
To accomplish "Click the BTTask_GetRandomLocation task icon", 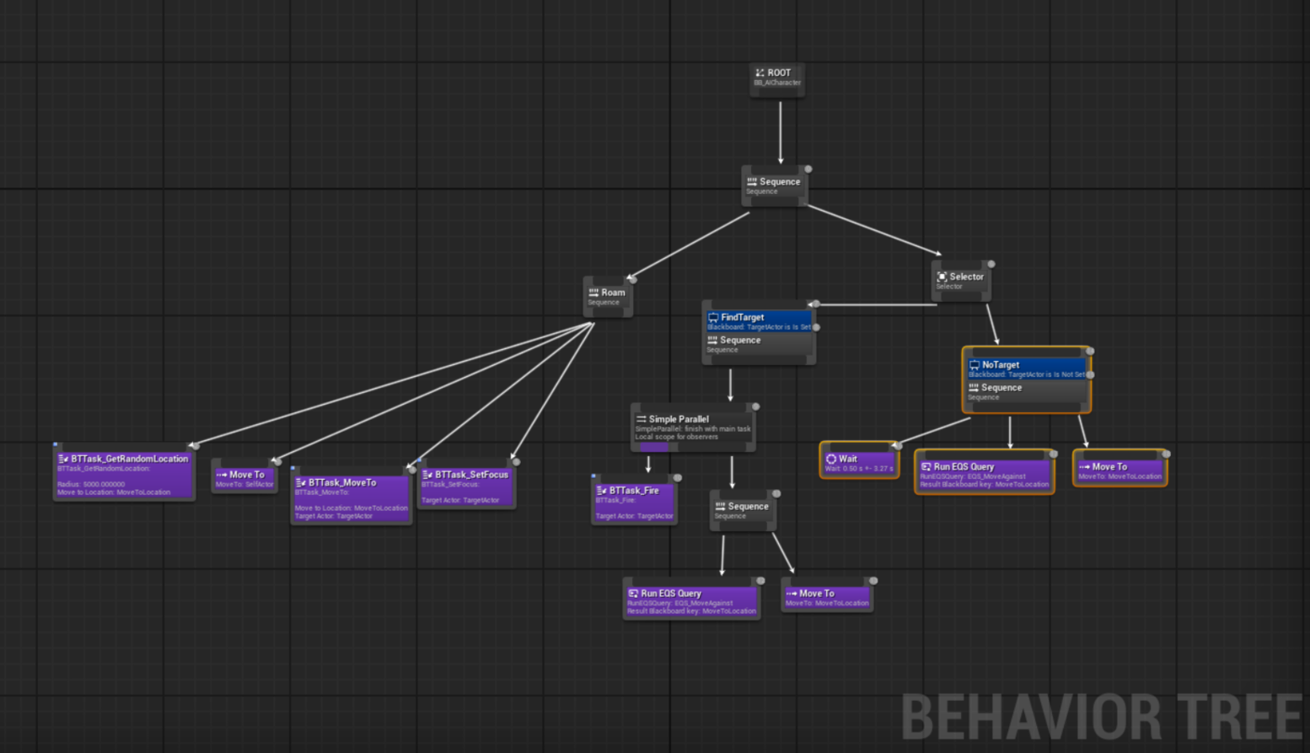I will coord(63,459).
